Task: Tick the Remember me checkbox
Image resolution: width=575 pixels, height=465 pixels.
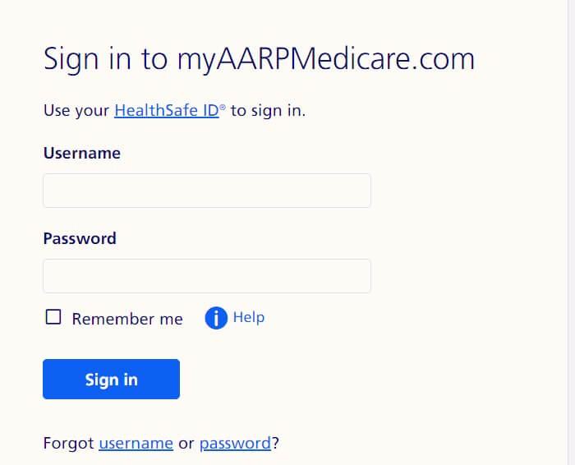Action: click(x=53, y=317)
